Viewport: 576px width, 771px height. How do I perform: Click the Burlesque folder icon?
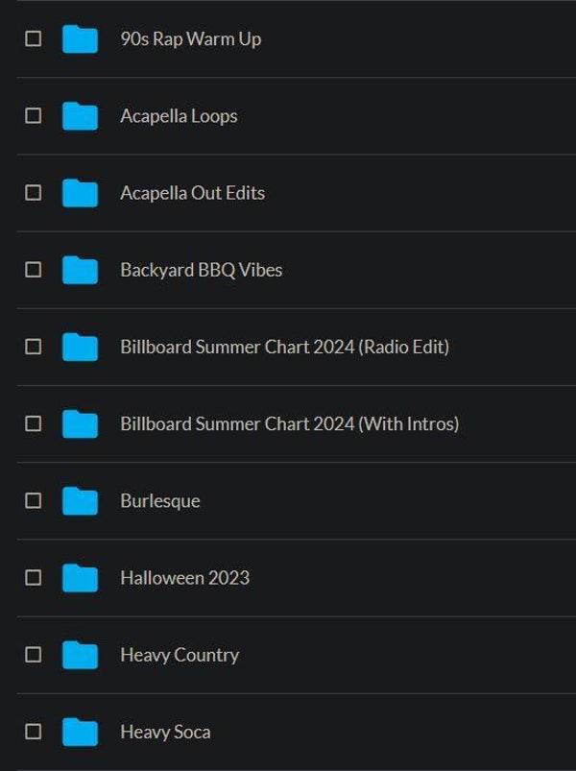coord(80,501)
